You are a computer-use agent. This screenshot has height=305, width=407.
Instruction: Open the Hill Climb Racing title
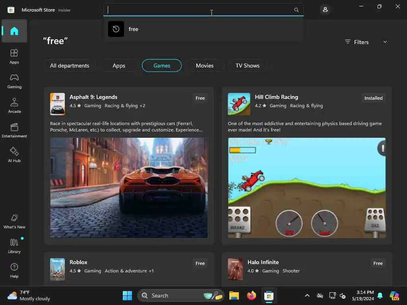point(277,97)
